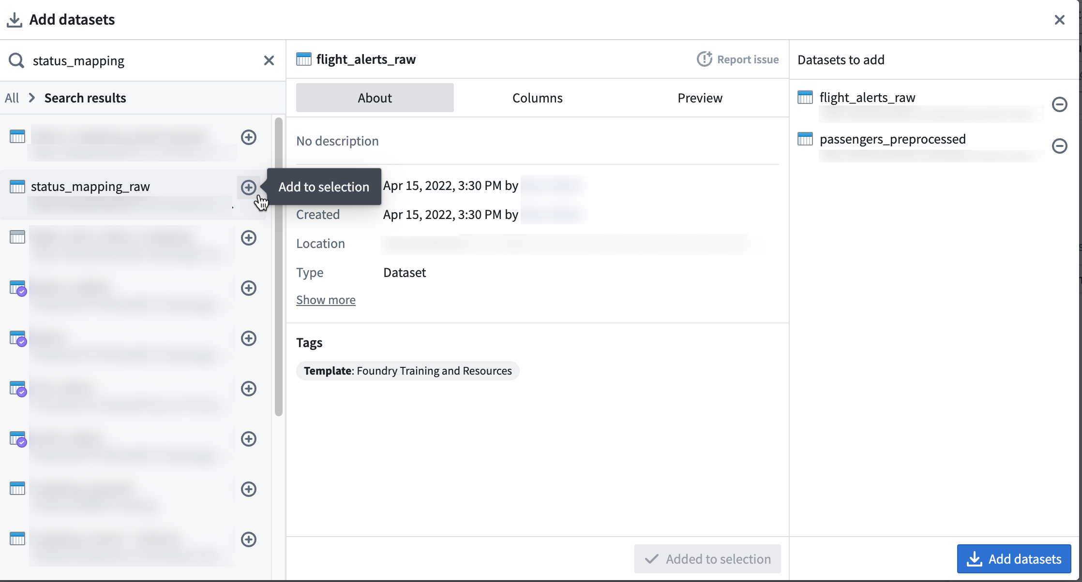Click the breadcrumb chevron after All
This screenshot has height=582, width=1082.
pyautogui.click(x=32, y=98)
